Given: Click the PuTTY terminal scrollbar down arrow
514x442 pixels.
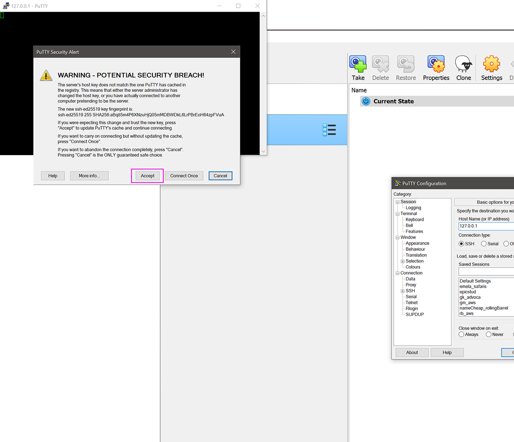Looking at the screenshot, I should [x=263, y=151].
